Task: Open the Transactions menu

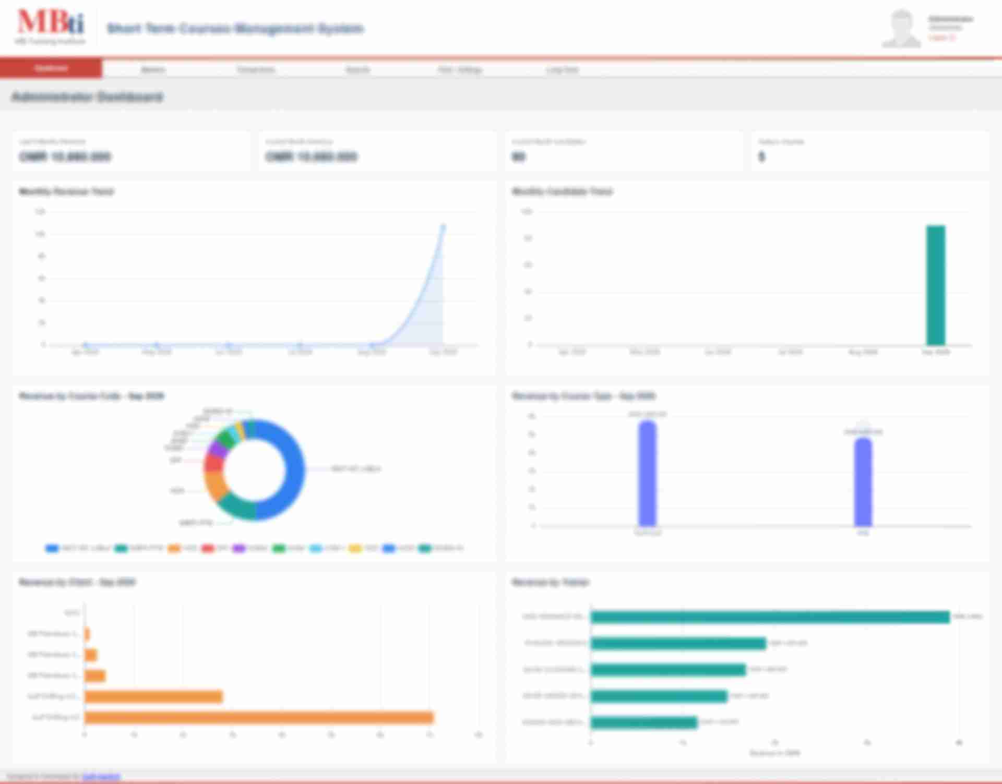Action: [256, 69]
